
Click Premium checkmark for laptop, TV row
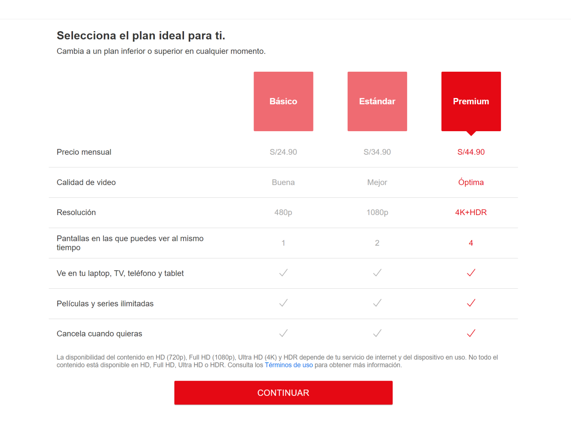(471, 273)
